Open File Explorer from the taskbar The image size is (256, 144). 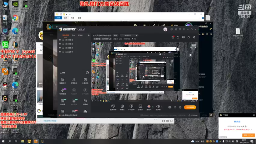23,141
